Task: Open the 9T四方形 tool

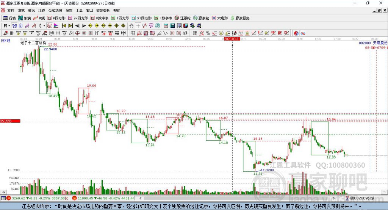Action: click(x=142, y=18)
